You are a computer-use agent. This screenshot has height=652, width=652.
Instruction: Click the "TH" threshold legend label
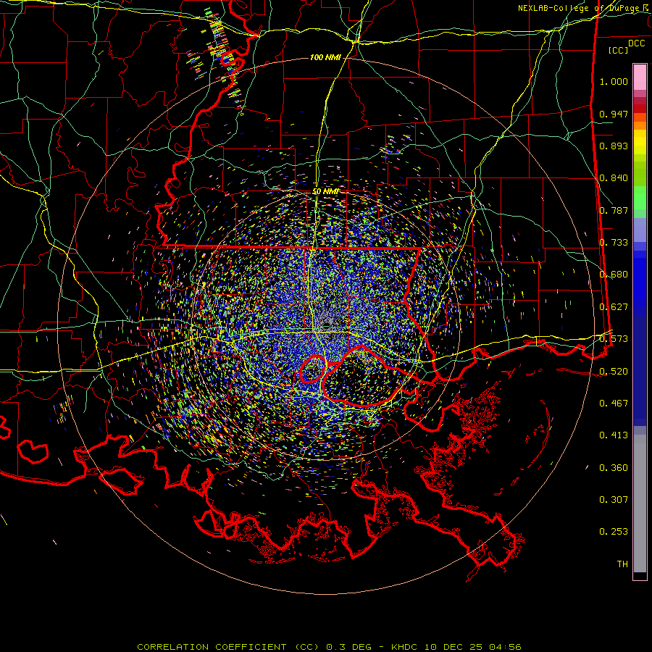(622, 564)
